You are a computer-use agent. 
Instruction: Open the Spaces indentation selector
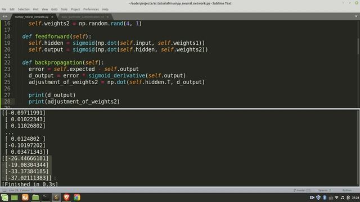tap(325, 190)
